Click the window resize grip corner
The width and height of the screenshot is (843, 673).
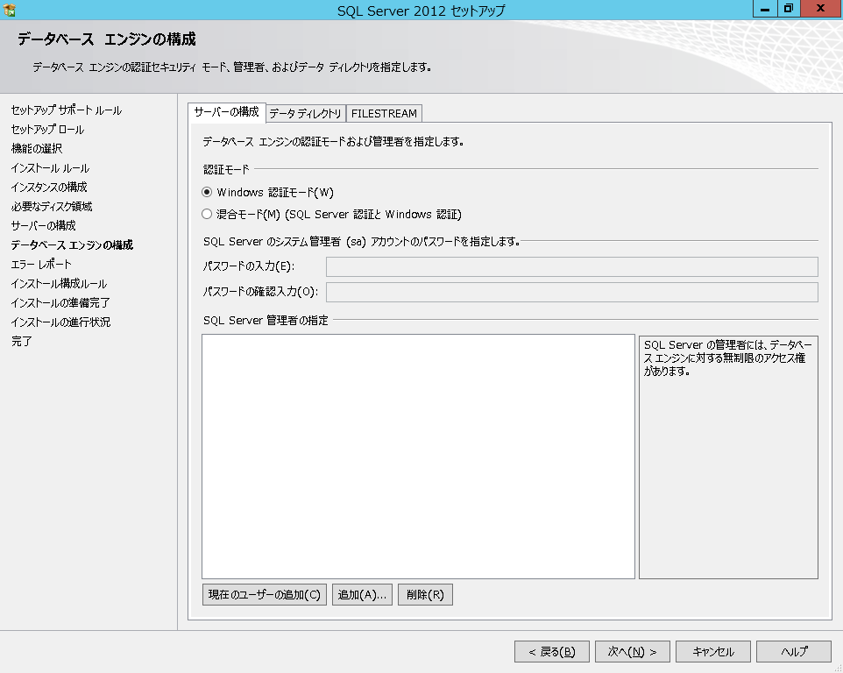coord(838,668)
